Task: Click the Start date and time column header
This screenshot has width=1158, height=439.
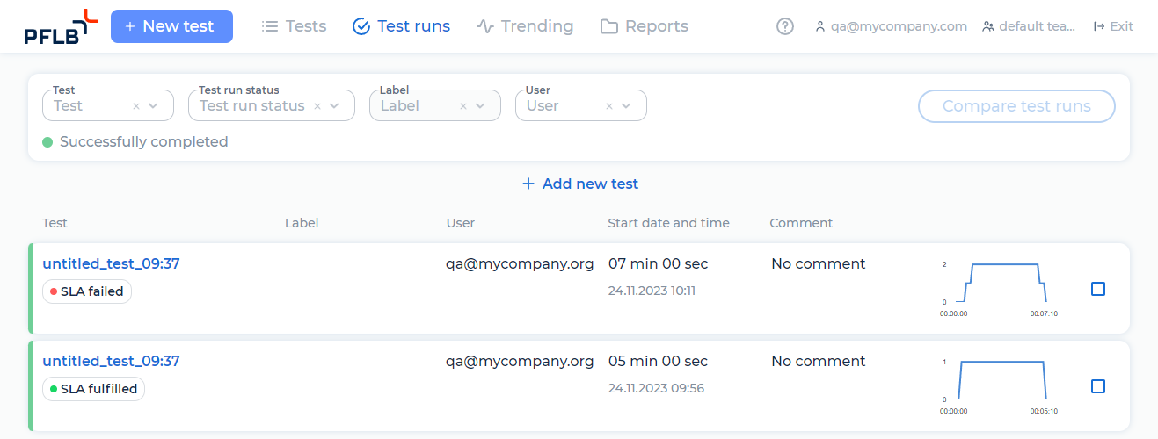Action: point(669,223)
